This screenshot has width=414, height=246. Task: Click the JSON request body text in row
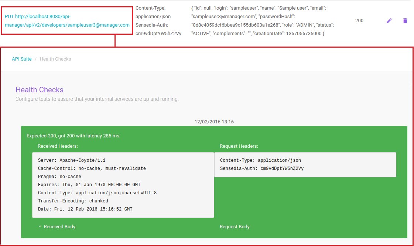tap(262, 21)
